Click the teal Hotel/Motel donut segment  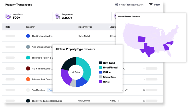click(x=86, y=68)
